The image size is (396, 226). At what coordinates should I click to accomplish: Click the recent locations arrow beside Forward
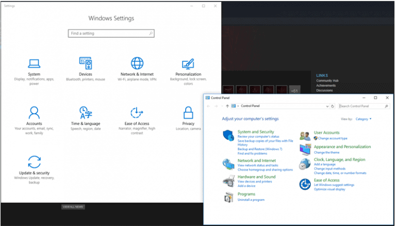click(x=222, y=106)
